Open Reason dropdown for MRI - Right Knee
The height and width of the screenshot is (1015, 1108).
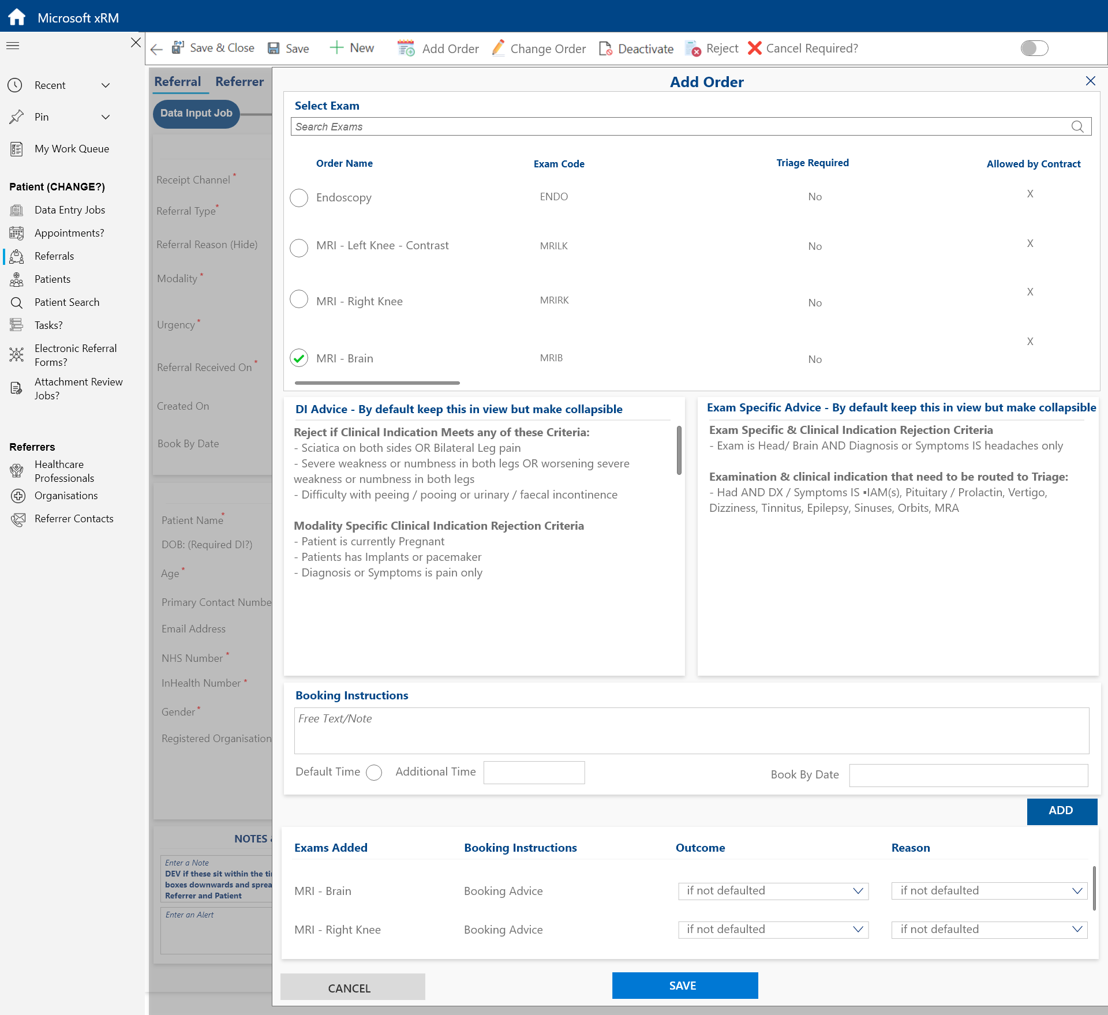tap(989, 930)
